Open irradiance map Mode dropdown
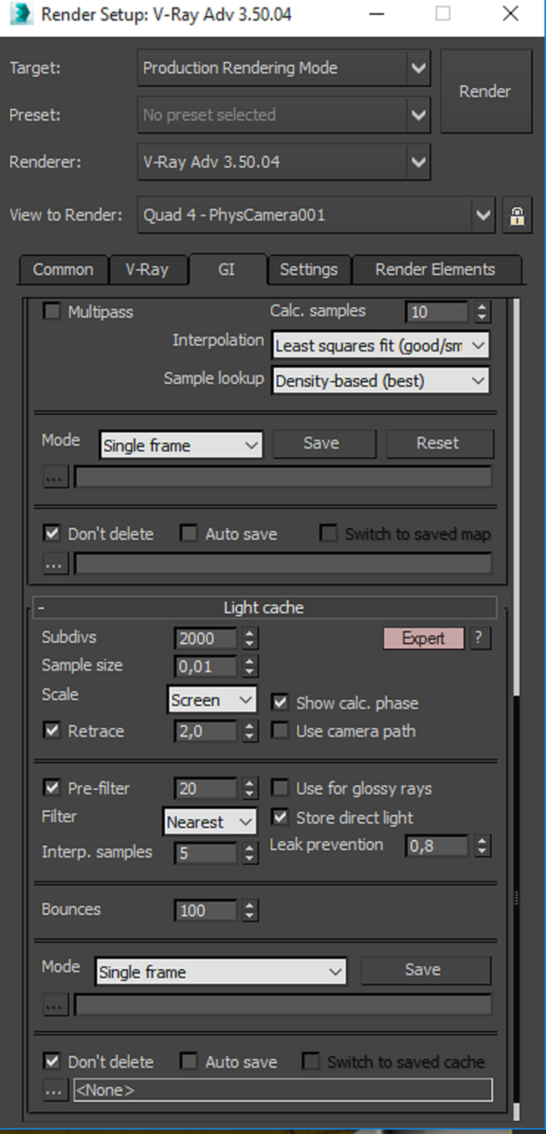The width and height of the screenshot is (546, 1134). click(180, 446)
